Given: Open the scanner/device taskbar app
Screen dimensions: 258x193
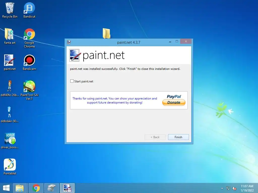Looking at the screenshot, I should tap(52, 188).
